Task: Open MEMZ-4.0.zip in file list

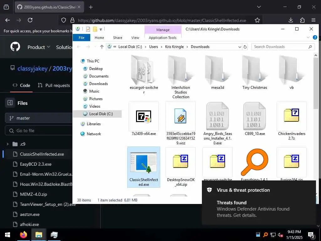Action: [33, 194]
